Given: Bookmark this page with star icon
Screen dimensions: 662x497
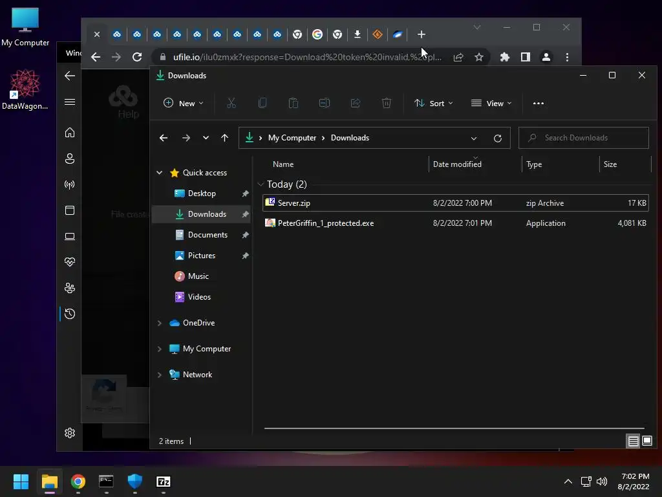Looking at the screenshot, I should tap(479, 57).
